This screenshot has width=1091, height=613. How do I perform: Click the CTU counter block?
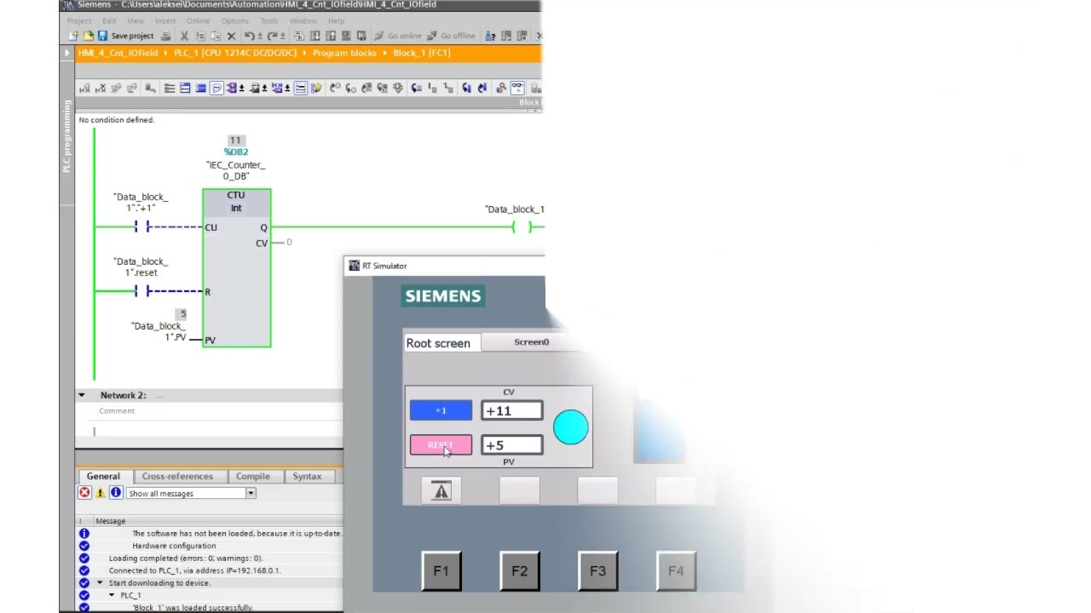click(237, 267)
